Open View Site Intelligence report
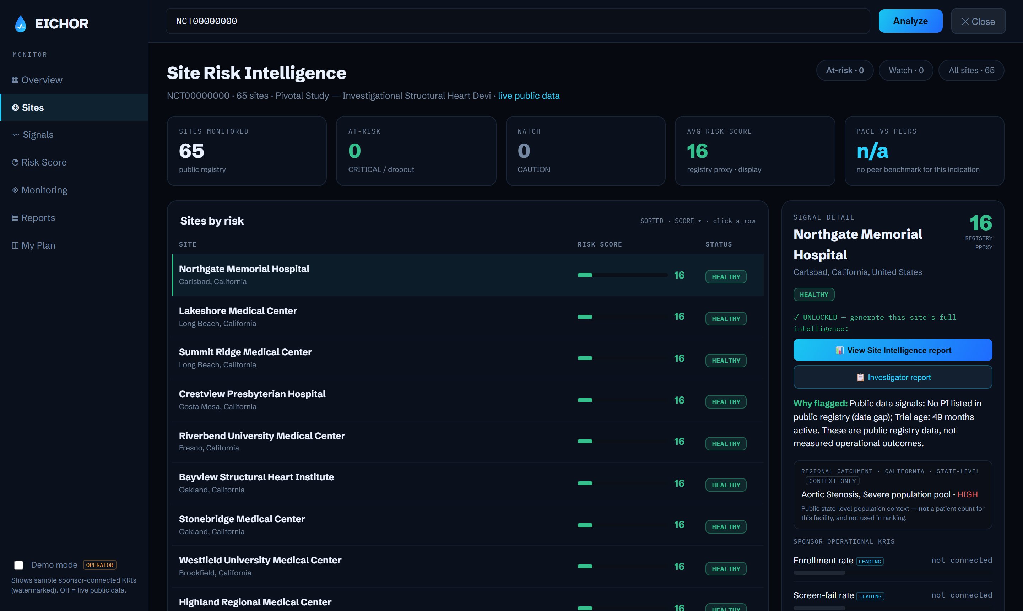The width and height of the screenshot is (1023, 611). [893, 350]
